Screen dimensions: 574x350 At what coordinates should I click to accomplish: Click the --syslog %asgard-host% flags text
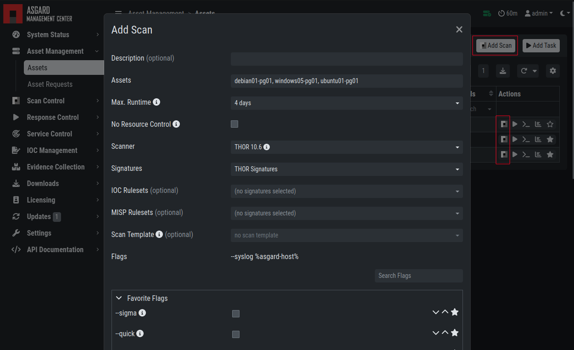265,256
